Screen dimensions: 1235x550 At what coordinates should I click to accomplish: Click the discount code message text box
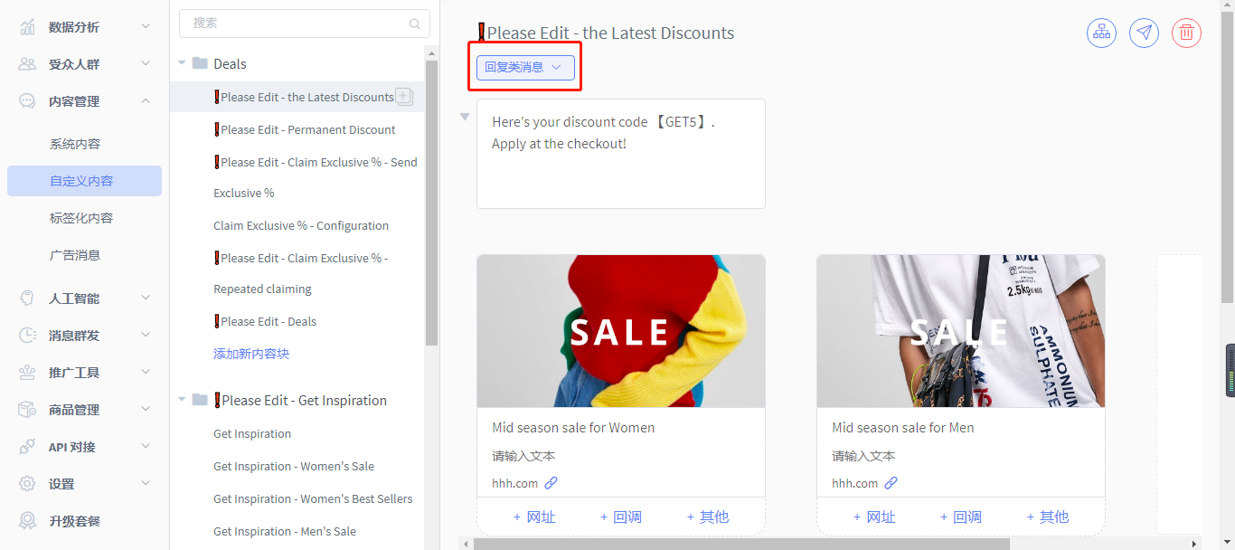coord(621,154)
